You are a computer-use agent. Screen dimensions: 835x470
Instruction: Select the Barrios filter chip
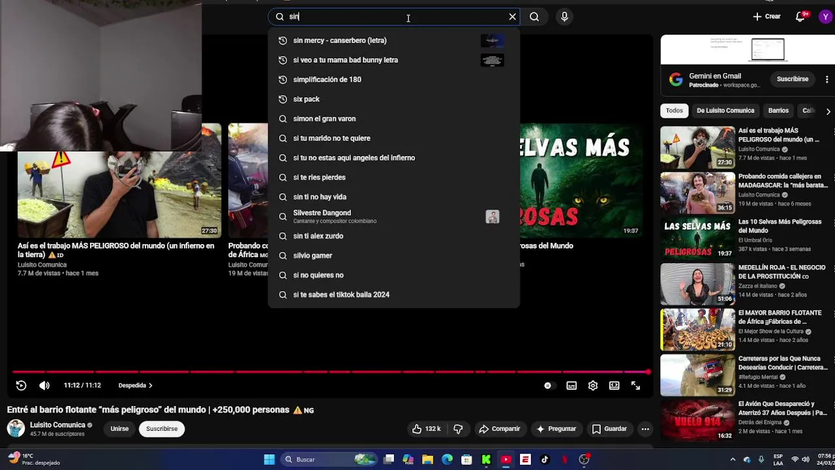pyautogui.click(x=778, y=110)
